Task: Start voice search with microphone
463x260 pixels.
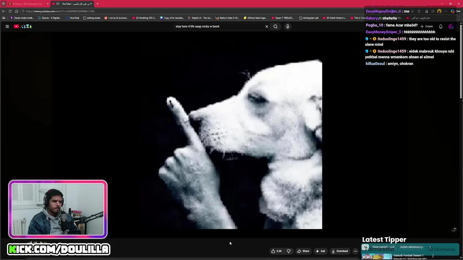Action: [x=288, y=26]
